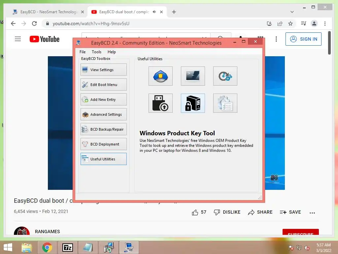338x254 pixels.
Task: Close the EasyBCD dual boot YouTube tab
Action: pos(161,12)
